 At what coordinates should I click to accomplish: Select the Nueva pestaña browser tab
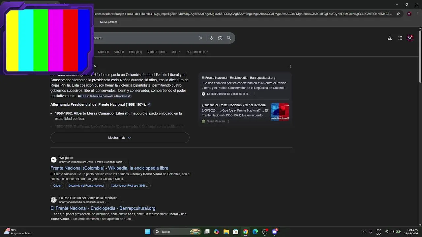(x=109, y=22)
